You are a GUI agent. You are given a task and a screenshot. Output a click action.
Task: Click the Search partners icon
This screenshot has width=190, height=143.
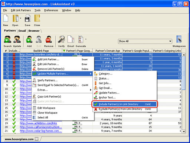pyautogui.click(x=7, y=39)
